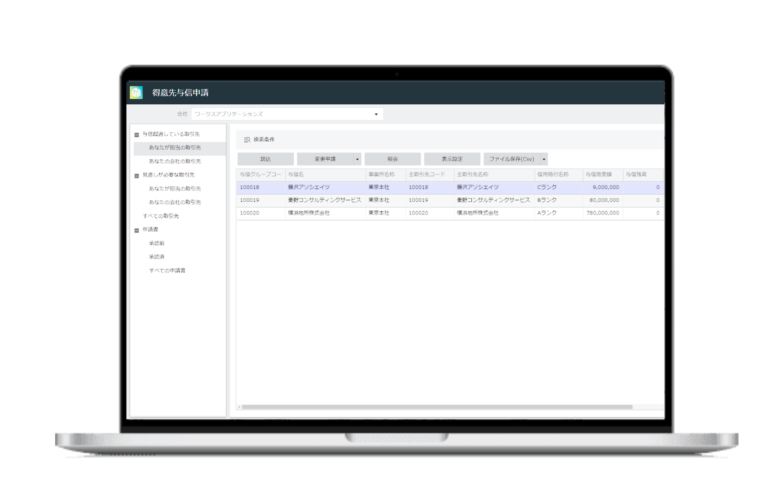This screenshot has width=783, height=485.
Task: Click the 変更申請 button
Action: 325,159
